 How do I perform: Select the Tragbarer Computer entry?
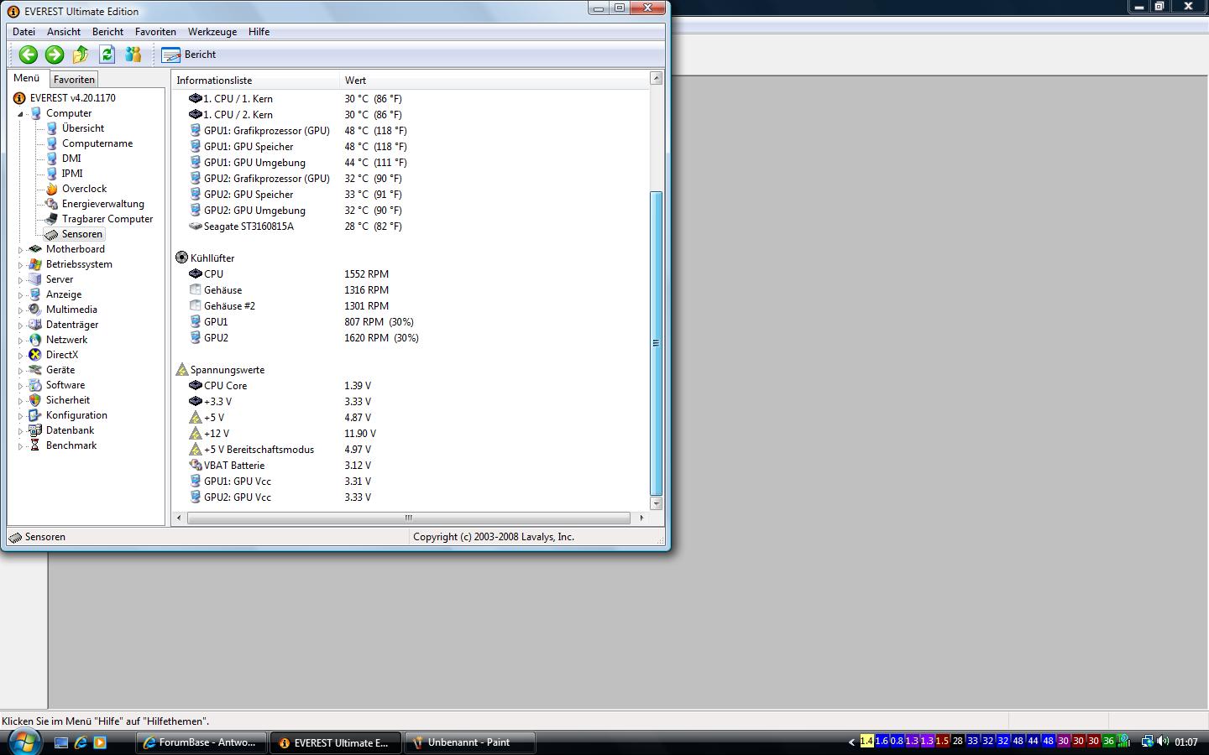pyautogui.click(x=107, y=219)
